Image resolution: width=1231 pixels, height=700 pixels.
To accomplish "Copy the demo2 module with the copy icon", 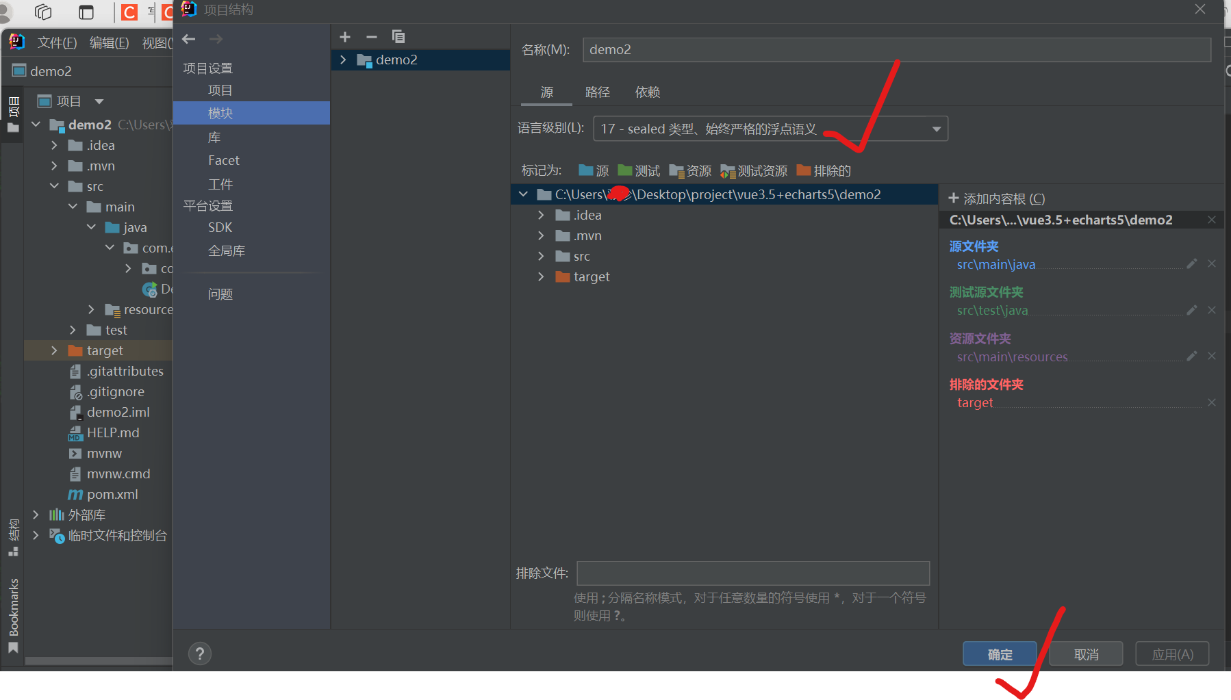I will [x=398, y=37].
